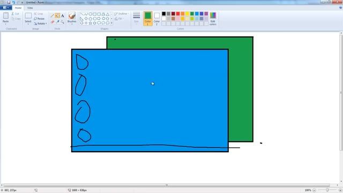Click the cursor coordinates in status bar

click(x=10, y=190)
